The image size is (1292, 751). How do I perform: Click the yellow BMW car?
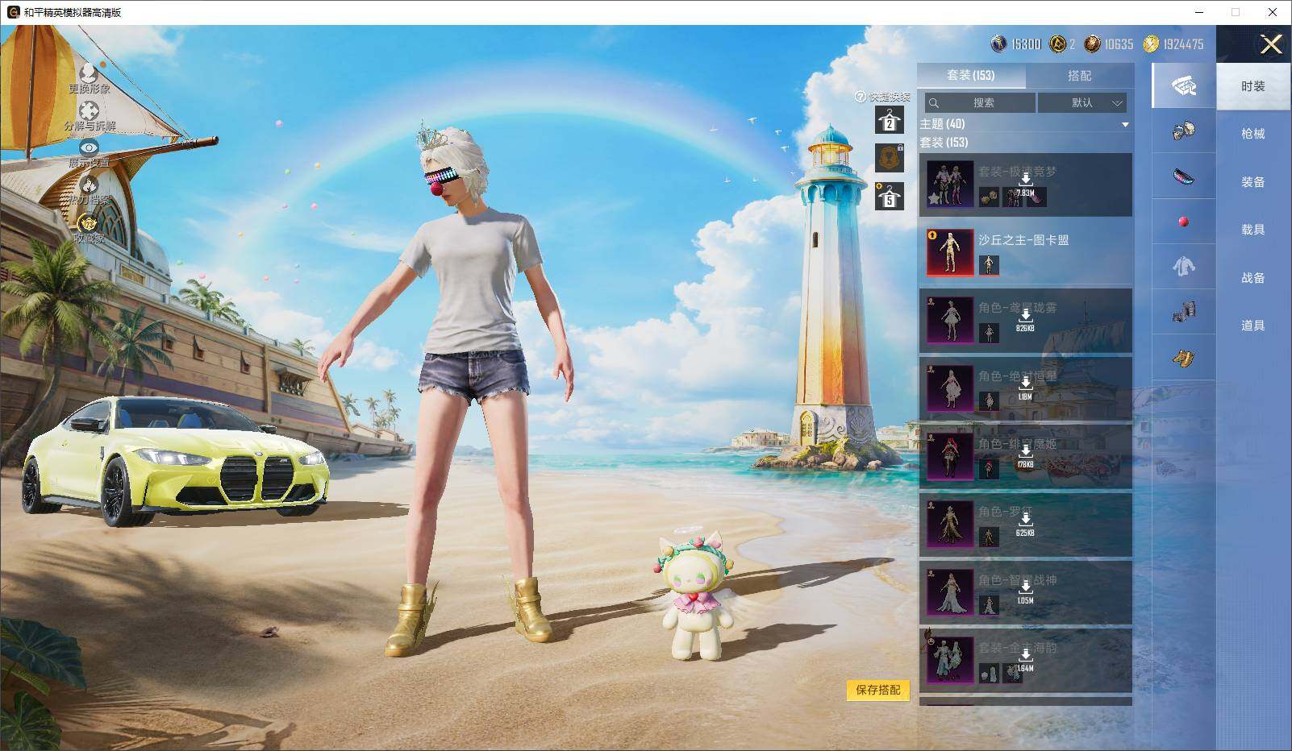tap(176, 461)
